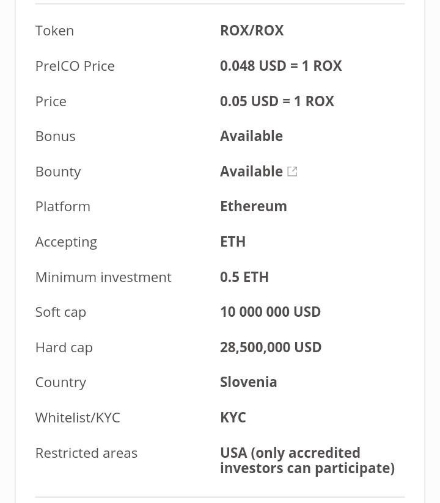
Task: Click the soft cap 10 000 000 USD amount
Action: pyautogui.click(x=270, y=312)
